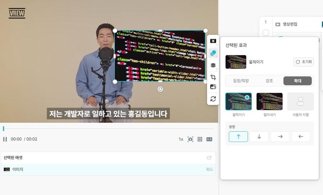Switch to the 강조 tab
Viewport: 323px width, 195px height.
point(269,81)
